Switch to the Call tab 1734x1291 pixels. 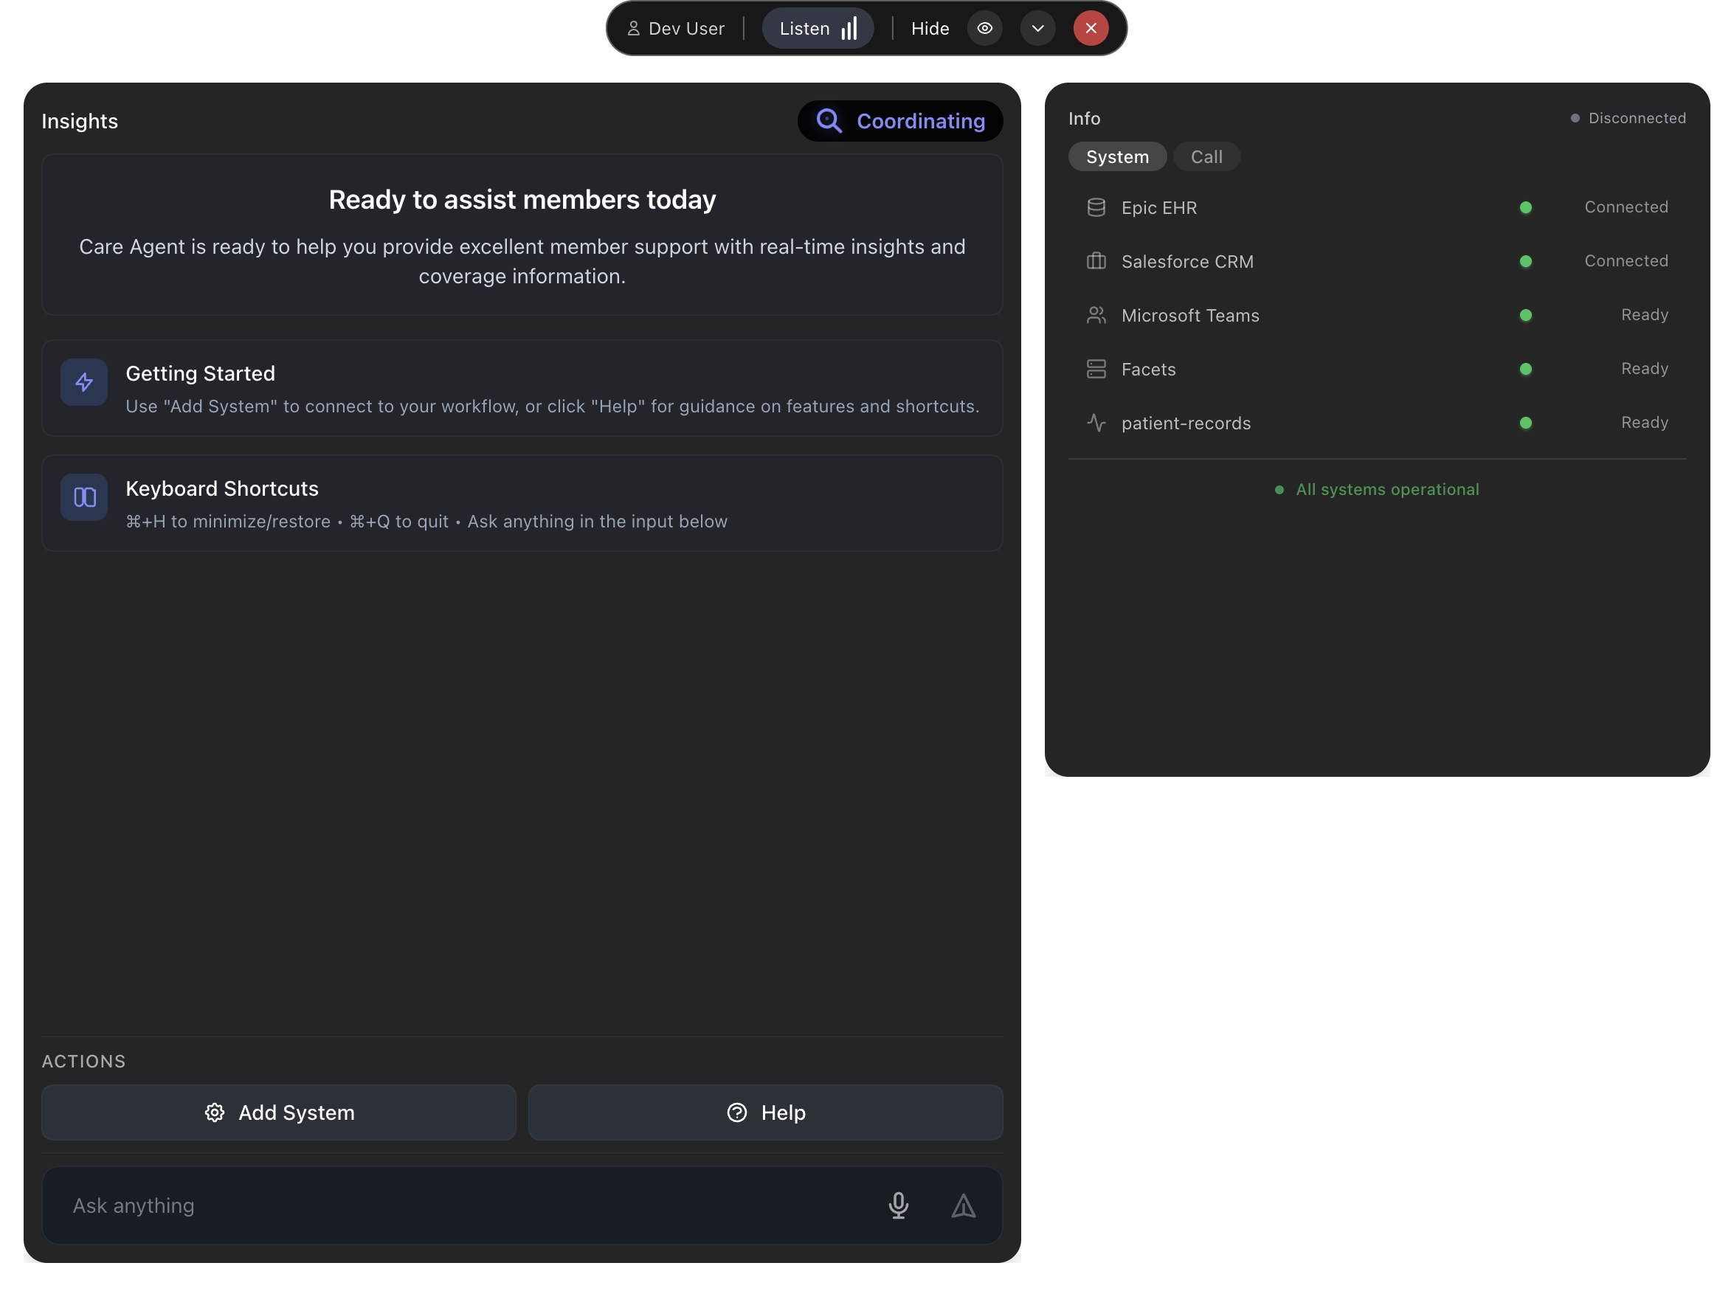[x=1206, y=157]
